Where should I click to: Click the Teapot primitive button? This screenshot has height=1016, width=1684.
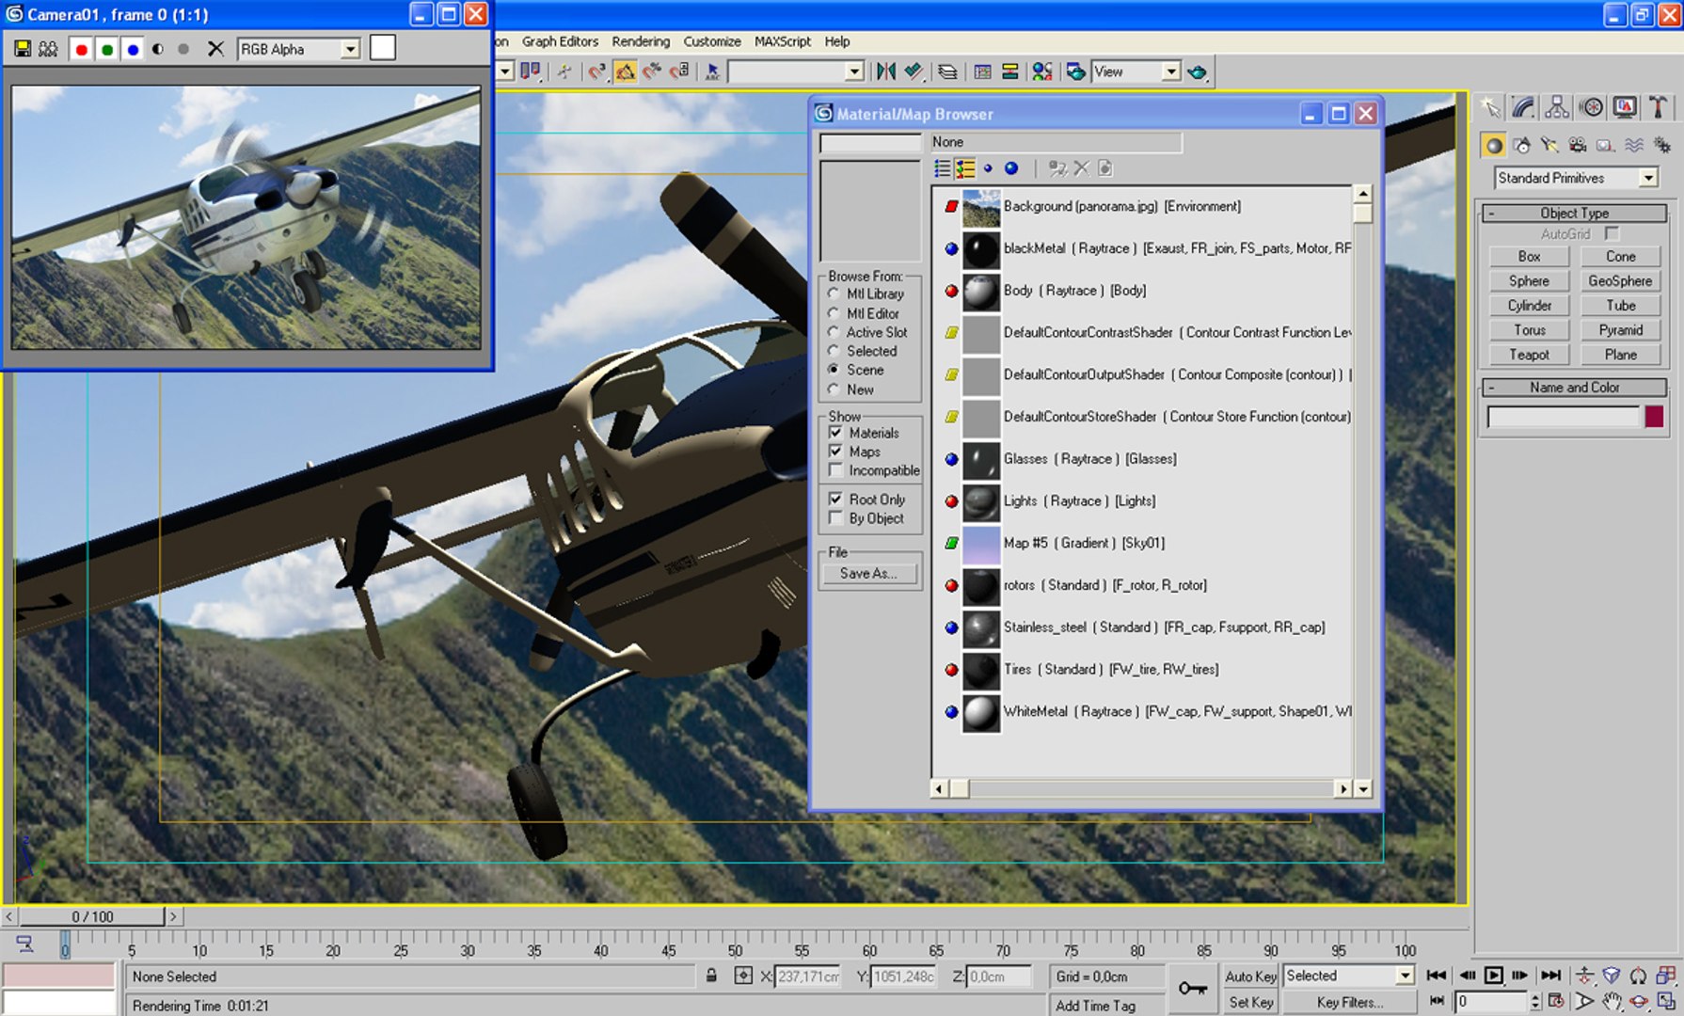[1529, 355]
